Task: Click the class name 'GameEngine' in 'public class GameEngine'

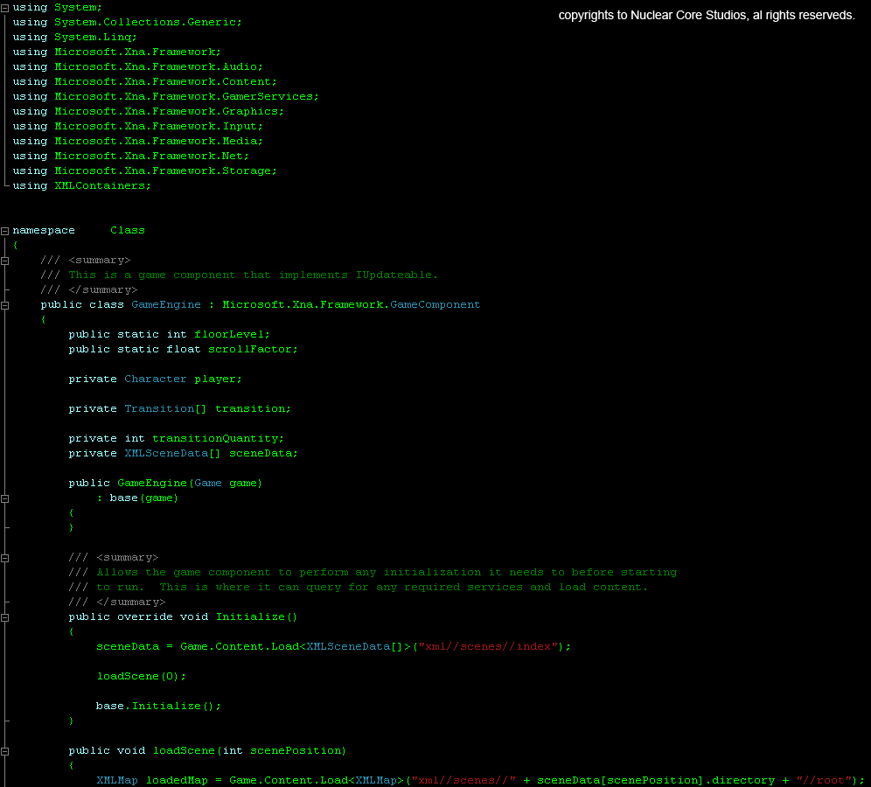Action: point(166,305)
